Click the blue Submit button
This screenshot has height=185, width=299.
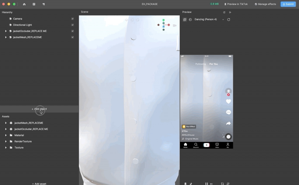click(x=288, y=4)
